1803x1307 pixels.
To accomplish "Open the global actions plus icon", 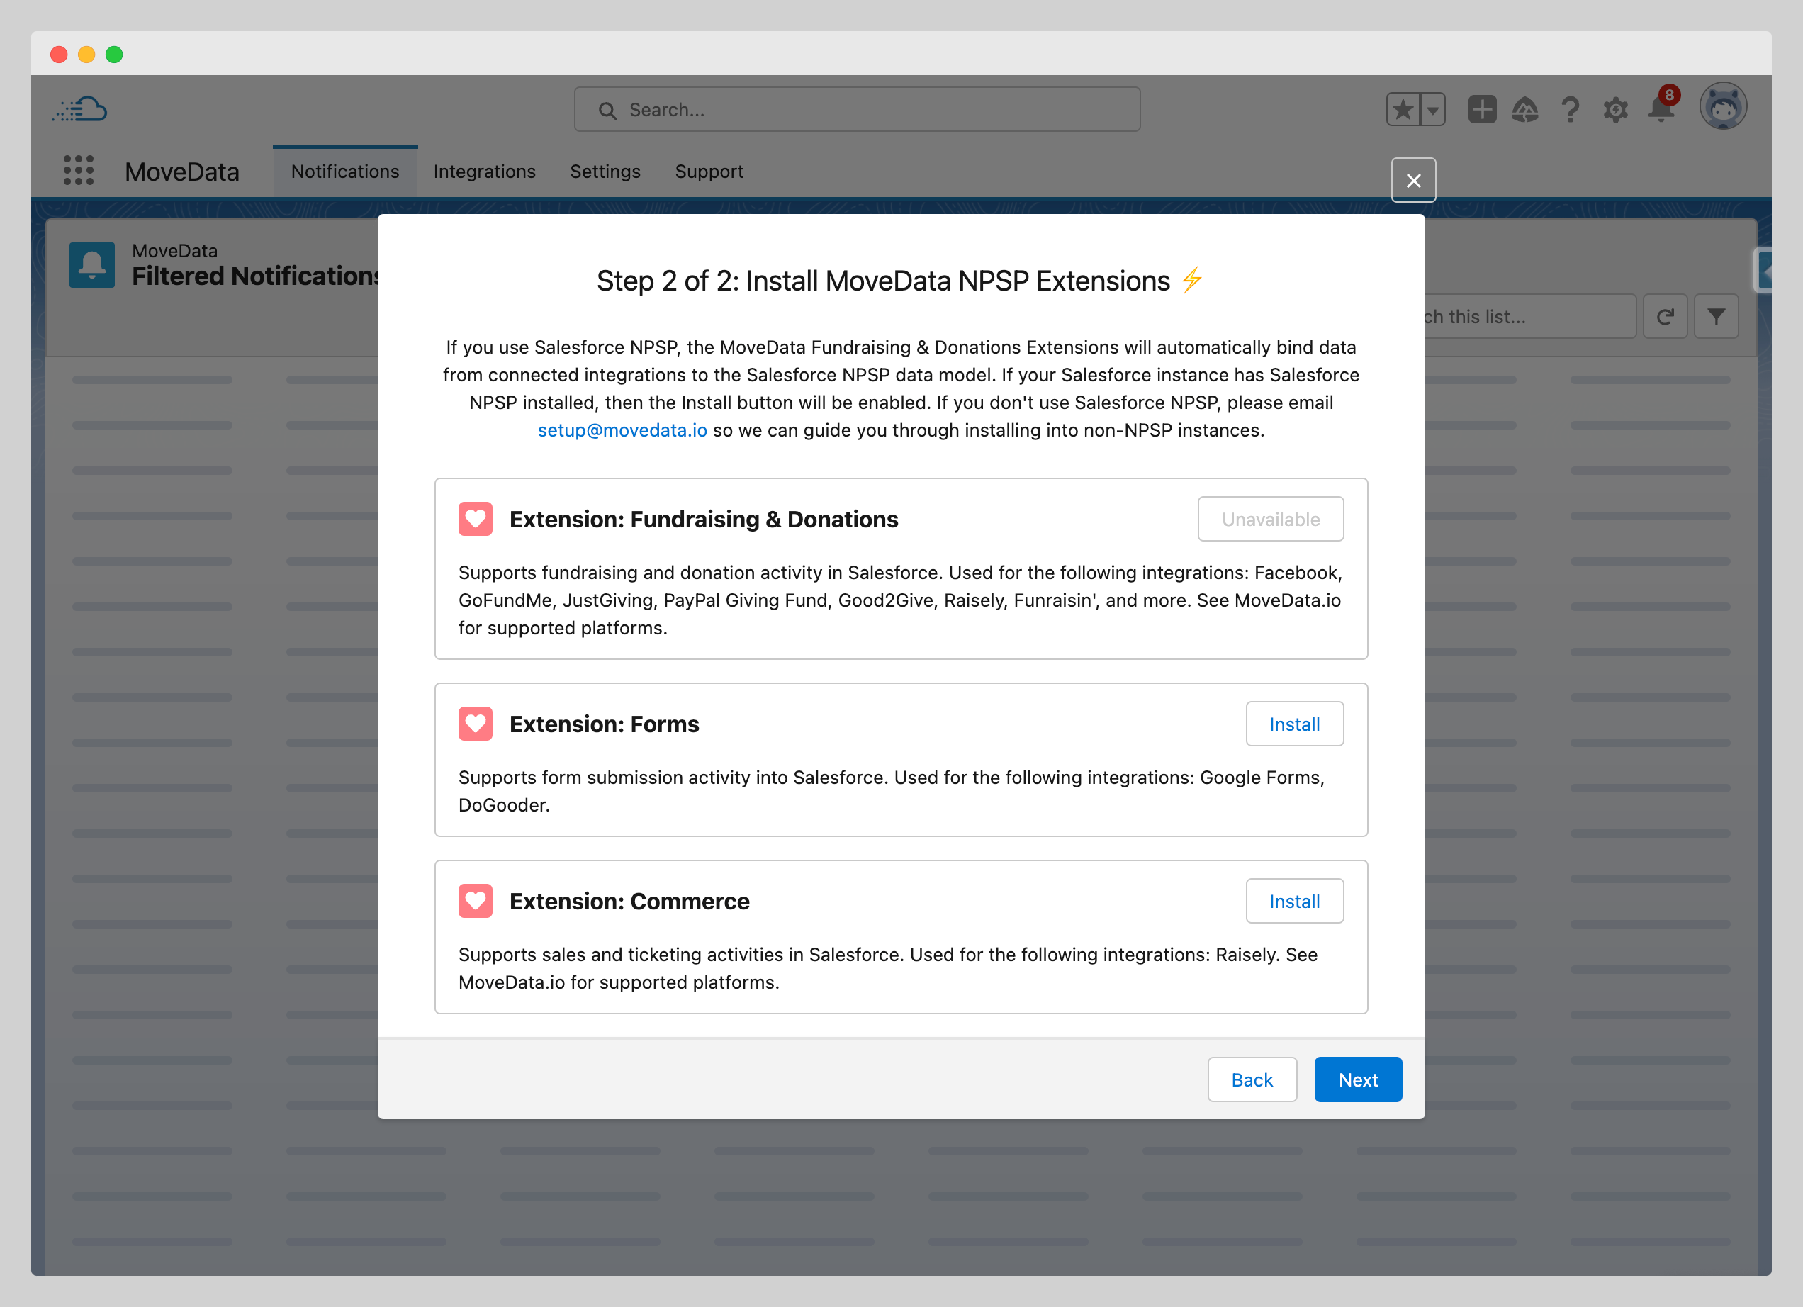I will 1482,110.
